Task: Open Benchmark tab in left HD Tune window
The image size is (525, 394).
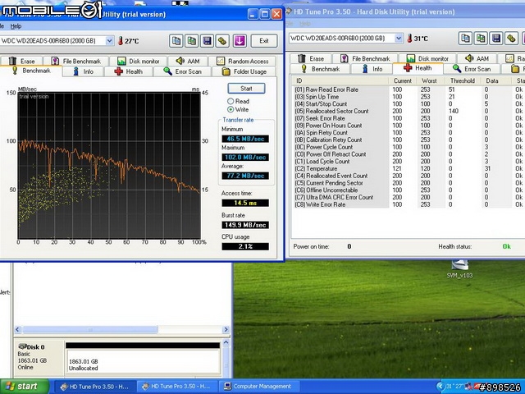Action: (31, 71)
